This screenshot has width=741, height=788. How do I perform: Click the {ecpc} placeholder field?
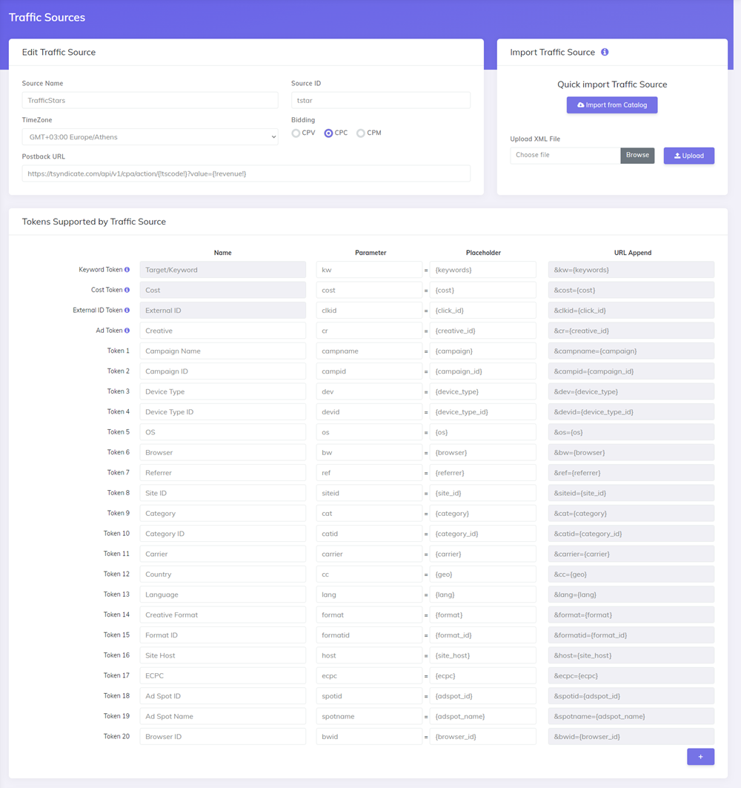pyautogui.click(x=483, y=675)
